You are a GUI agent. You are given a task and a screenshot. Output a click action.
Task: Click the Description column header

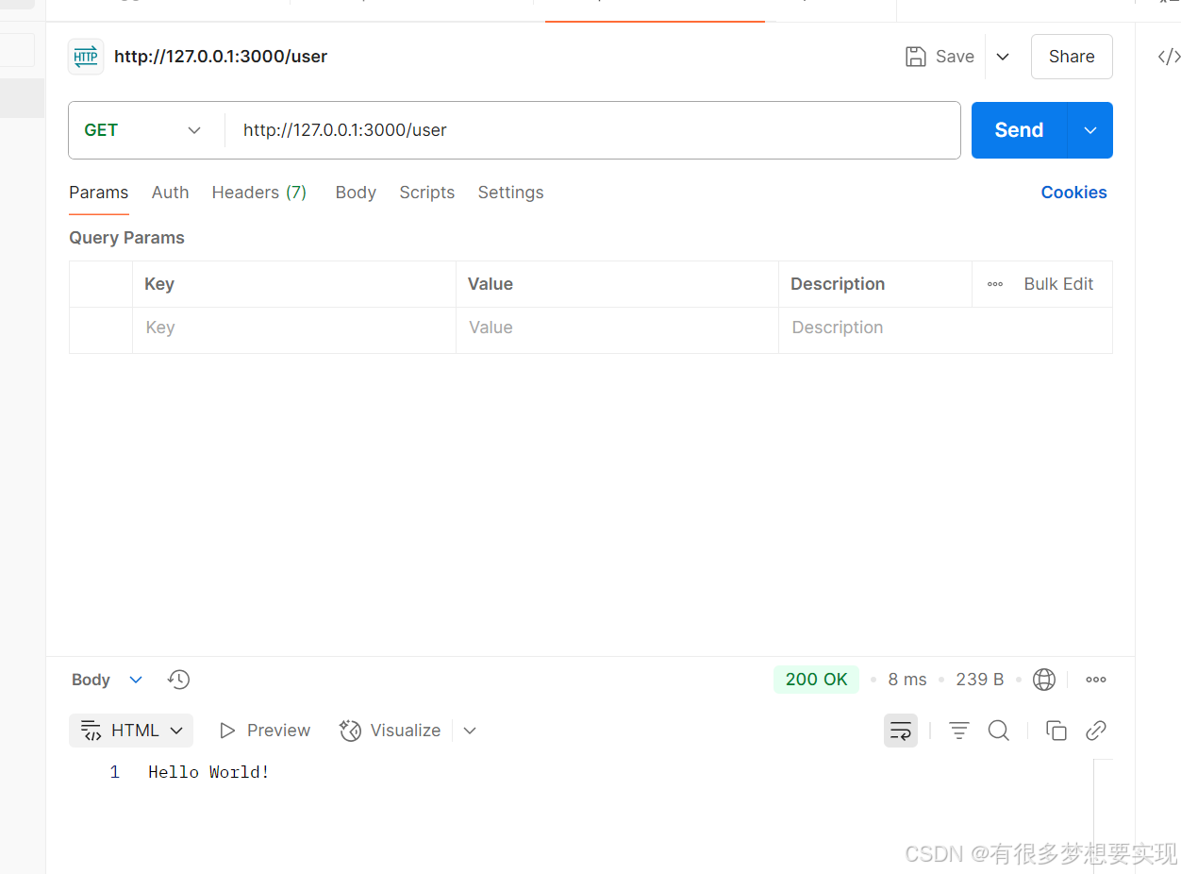(838, 284)
